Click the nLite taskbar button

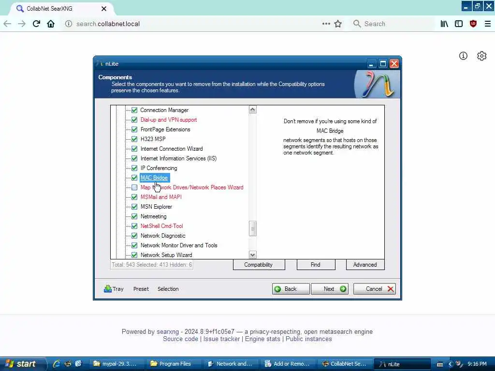tap(402, 364)
